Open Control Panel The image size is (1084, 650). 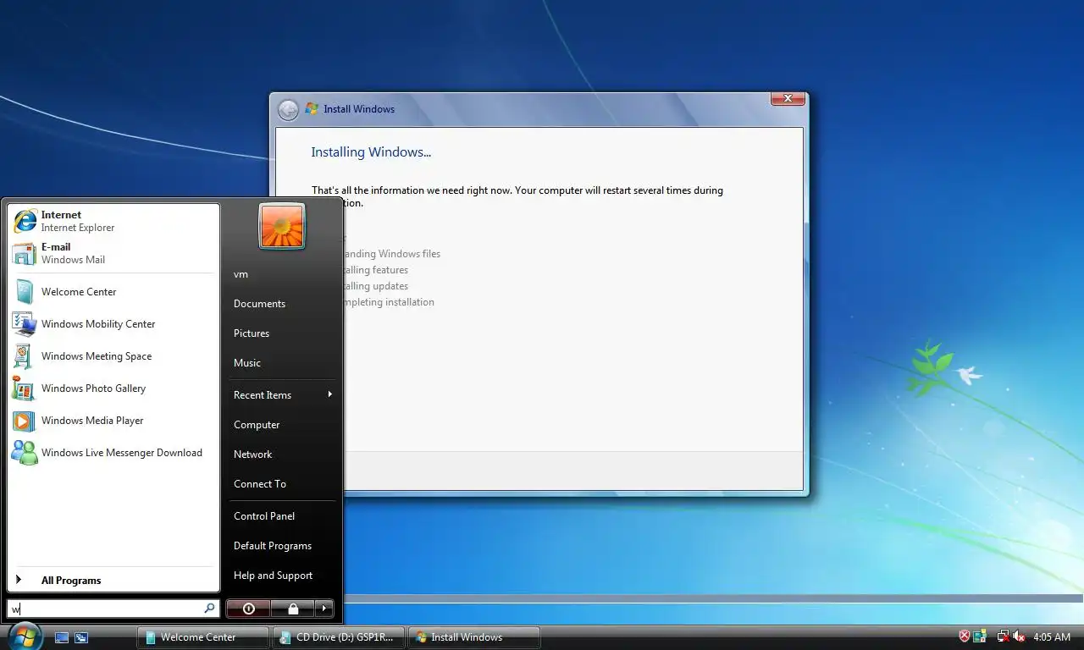(x=281, y=516)
